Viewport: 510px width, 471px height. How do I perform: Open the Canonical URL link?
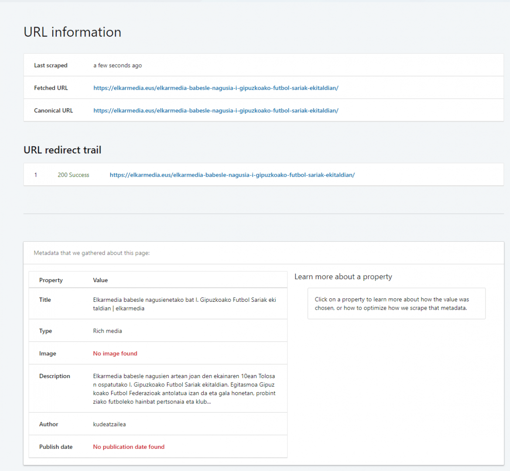pos(216,110)
